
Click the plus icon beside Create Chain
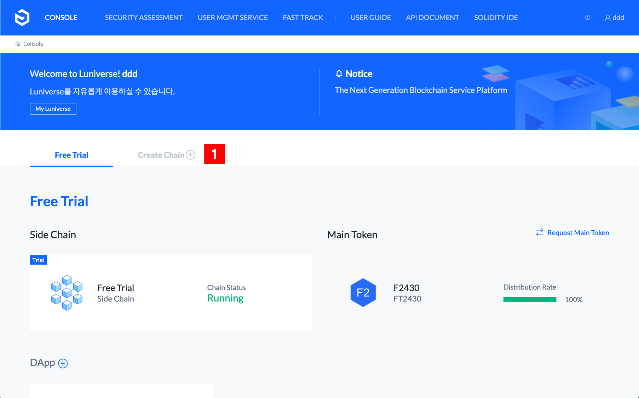coord(191,155)
